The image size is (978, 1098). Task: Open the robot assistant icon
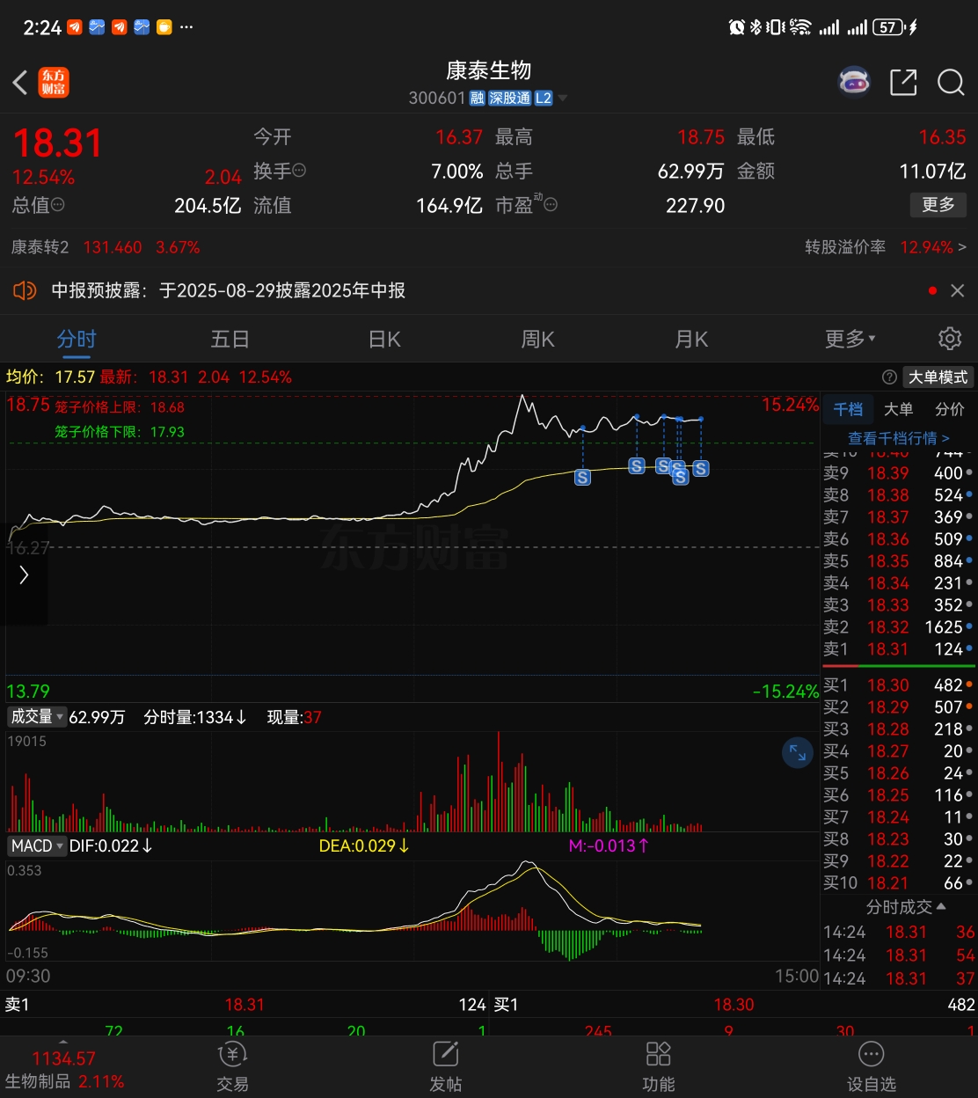854,82
